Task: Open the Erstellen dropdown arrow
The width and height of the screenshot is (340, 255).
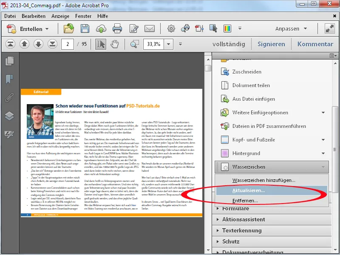Action: (47, 29)
